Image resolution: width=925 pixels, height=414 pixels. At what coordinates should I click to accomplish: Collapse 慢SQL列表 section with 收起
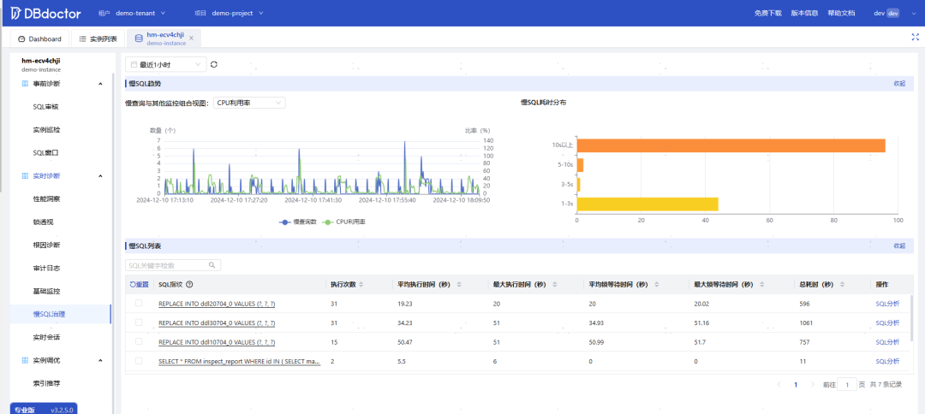(x=899, y=246)
